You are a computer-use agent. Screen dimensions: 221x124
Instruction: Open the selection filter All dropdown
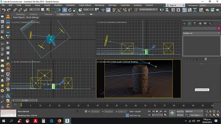[x=35, y=9]
